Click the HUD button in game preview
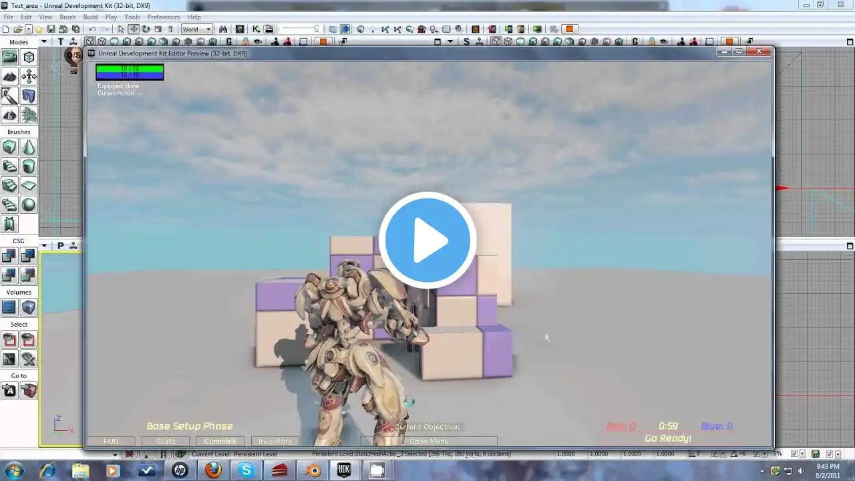Image resolution: width=855 pixels, height=481 pixels. [111, 441]
